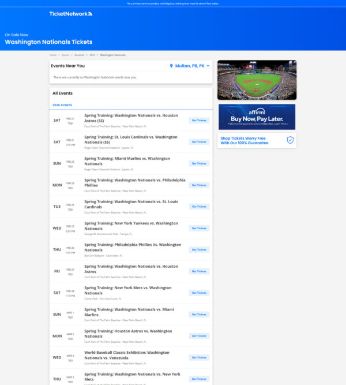
Task: Click the Clover Park - Port Saint Lucie venue text
Action: click(103, 299)
